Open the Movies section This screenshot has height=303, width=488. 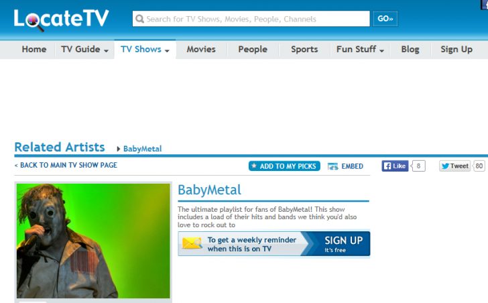coord(201,49)
